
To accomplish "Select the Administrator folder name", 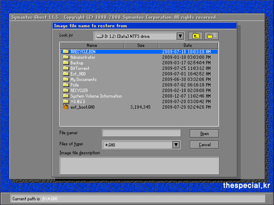I will 83,57.
